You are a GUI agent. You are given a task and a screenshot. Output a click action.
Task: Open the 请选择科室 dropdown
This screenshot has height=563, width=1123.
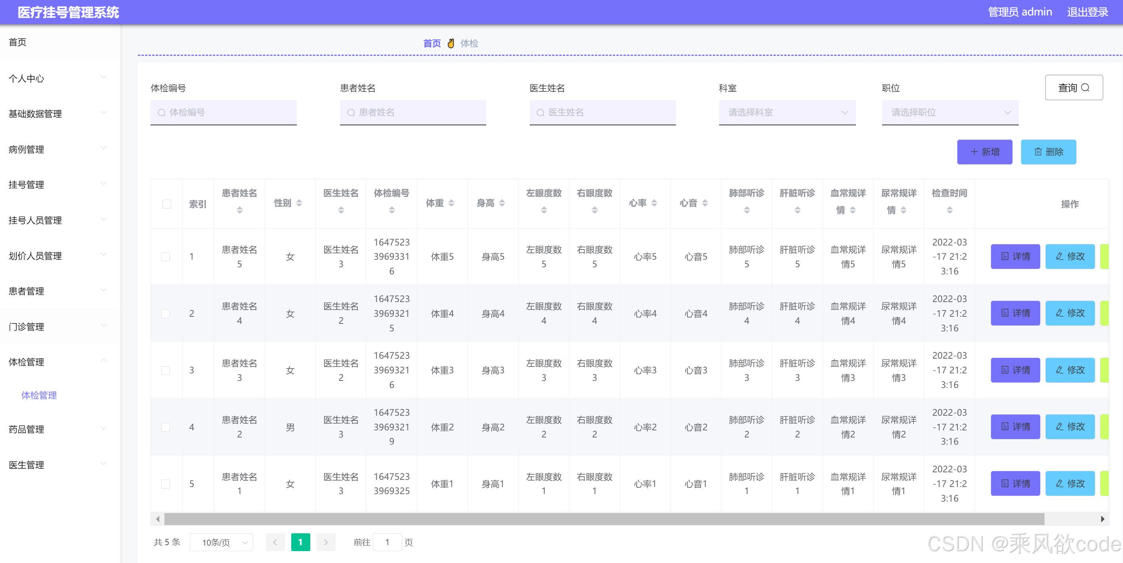click(787, 112)
